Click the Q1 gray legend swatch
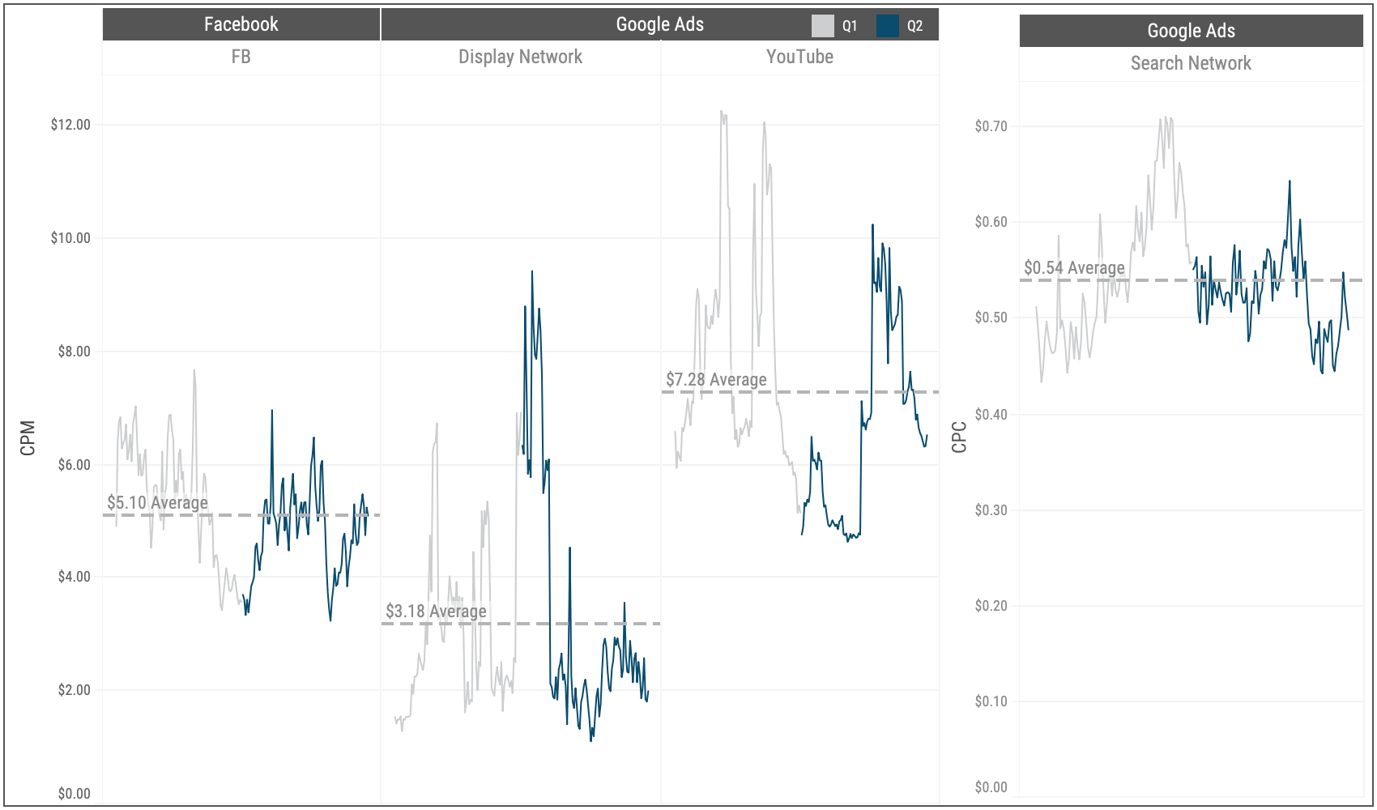This screenshot has width=1377, height=810. (x=822, y=26)
